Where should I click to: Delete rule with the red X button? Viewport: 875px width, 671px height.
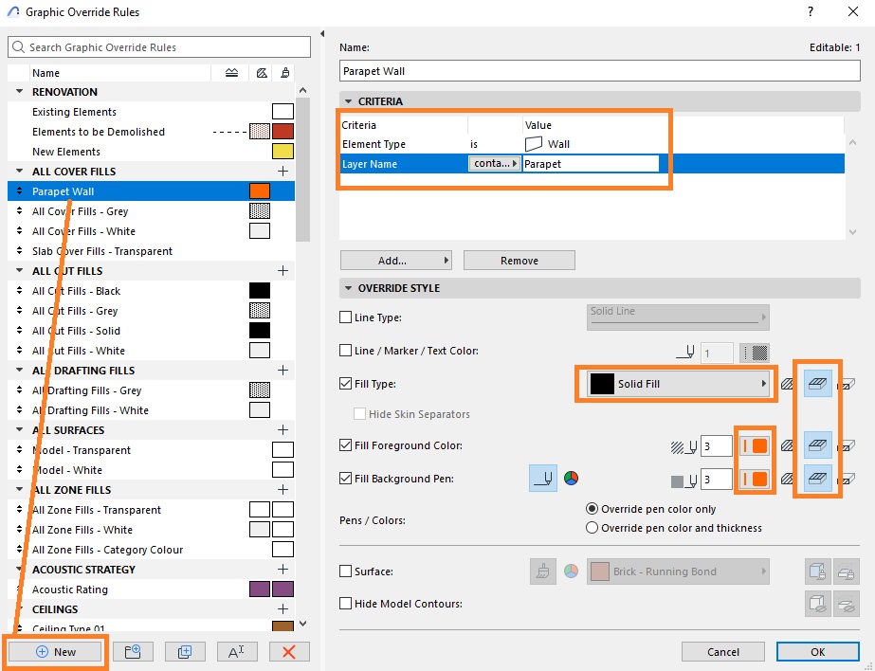click(288, 651)
